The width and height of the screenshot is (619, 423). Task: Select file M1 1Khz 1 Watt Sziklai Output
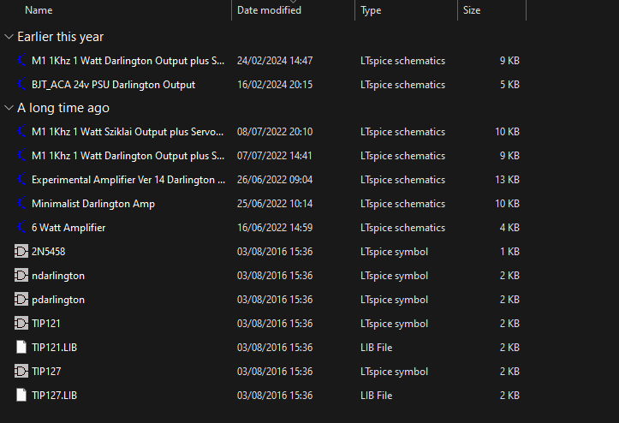click(128, 132)
